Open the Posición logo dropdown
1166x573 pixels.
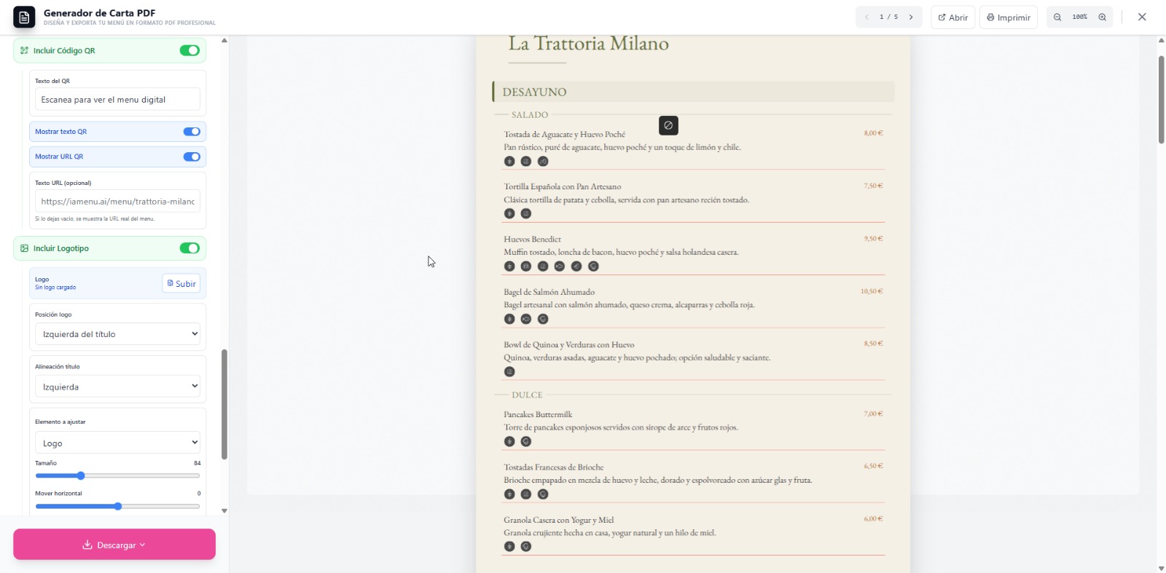(x=117, y=334)
